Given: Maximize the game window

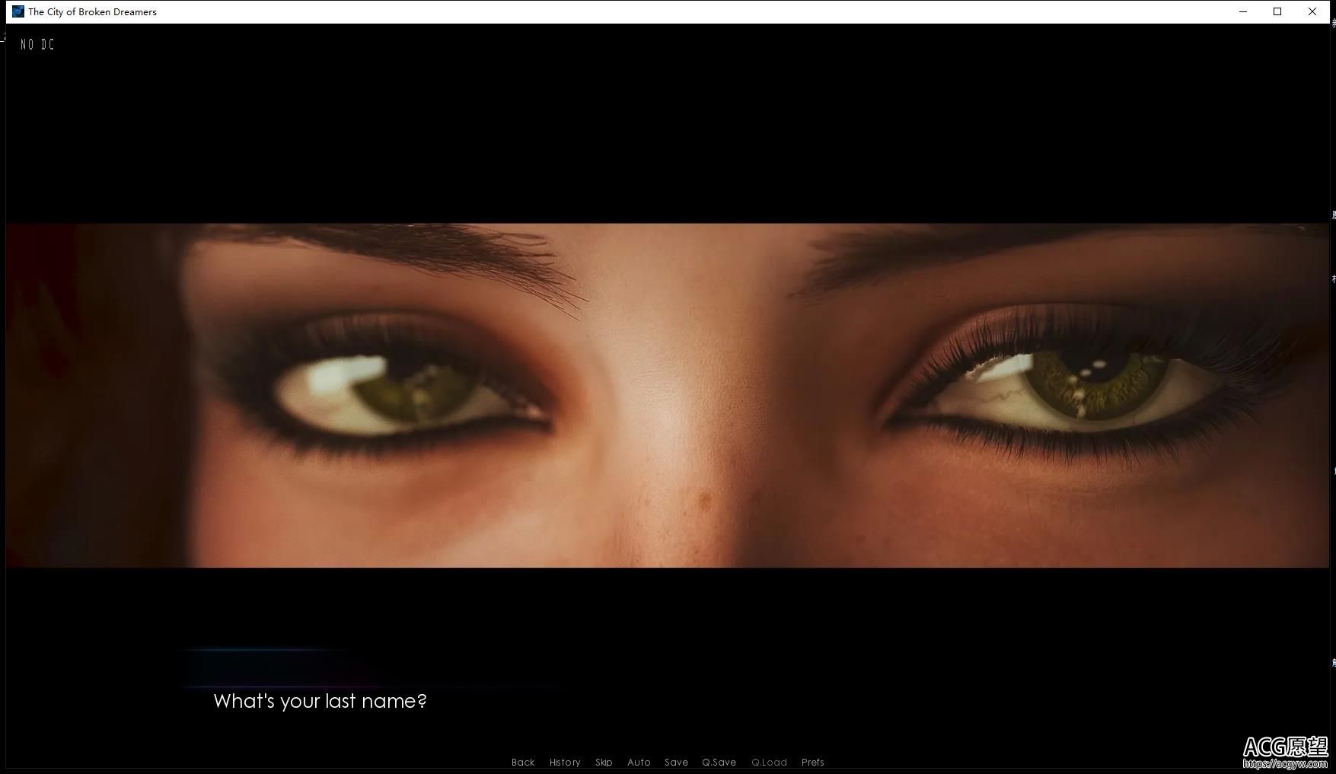Looking at the screenshot, I should coord(1277,11).
